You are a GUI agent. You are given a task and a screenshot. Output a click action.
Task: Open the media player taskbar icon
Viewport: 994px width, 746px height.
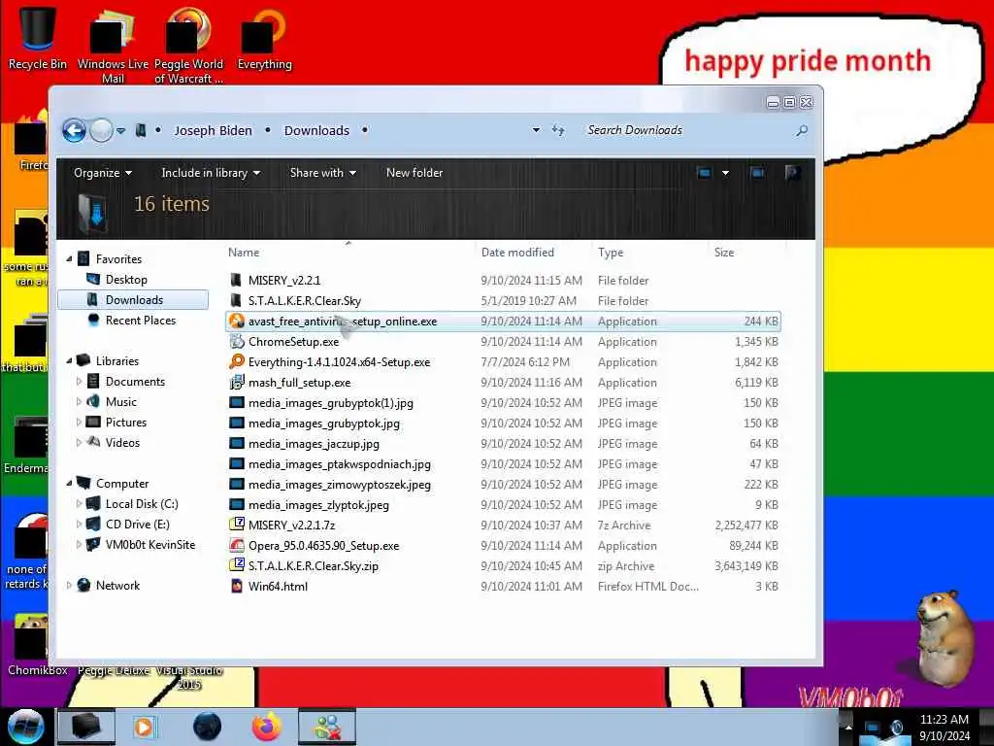(144, 727)
